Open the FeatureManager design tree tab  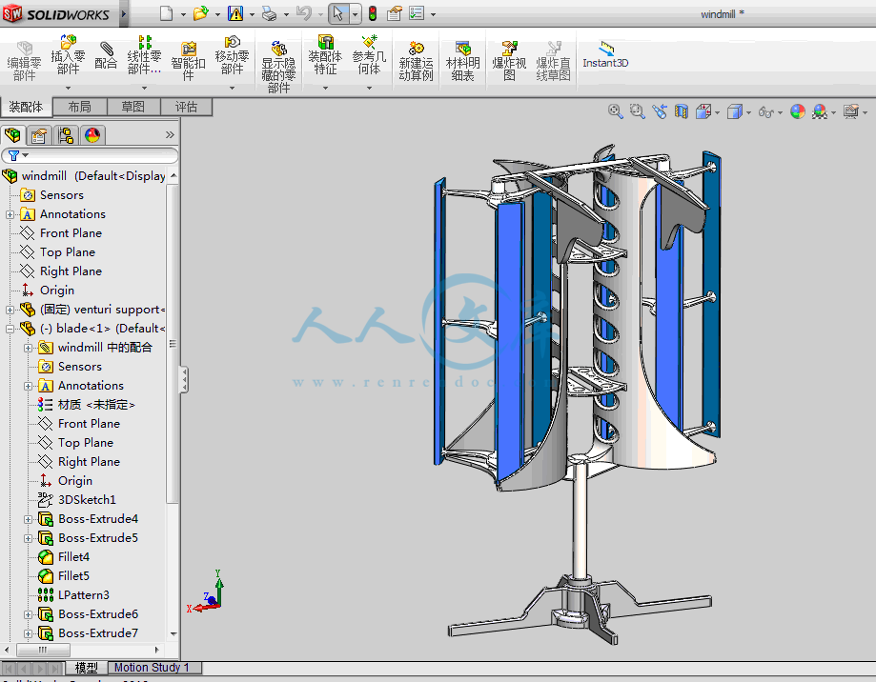click(12, 135)
